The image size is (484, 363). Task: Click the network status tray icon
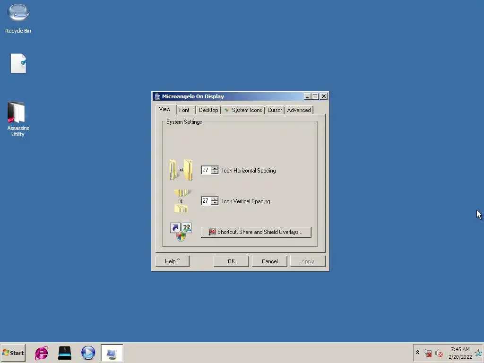(x=427, y=353)
